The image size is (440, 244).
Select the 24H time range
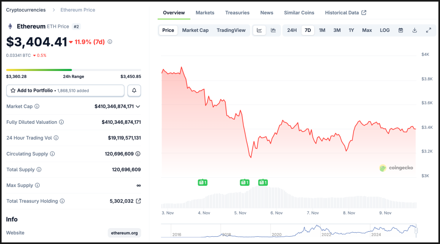(x=292, y=30)
